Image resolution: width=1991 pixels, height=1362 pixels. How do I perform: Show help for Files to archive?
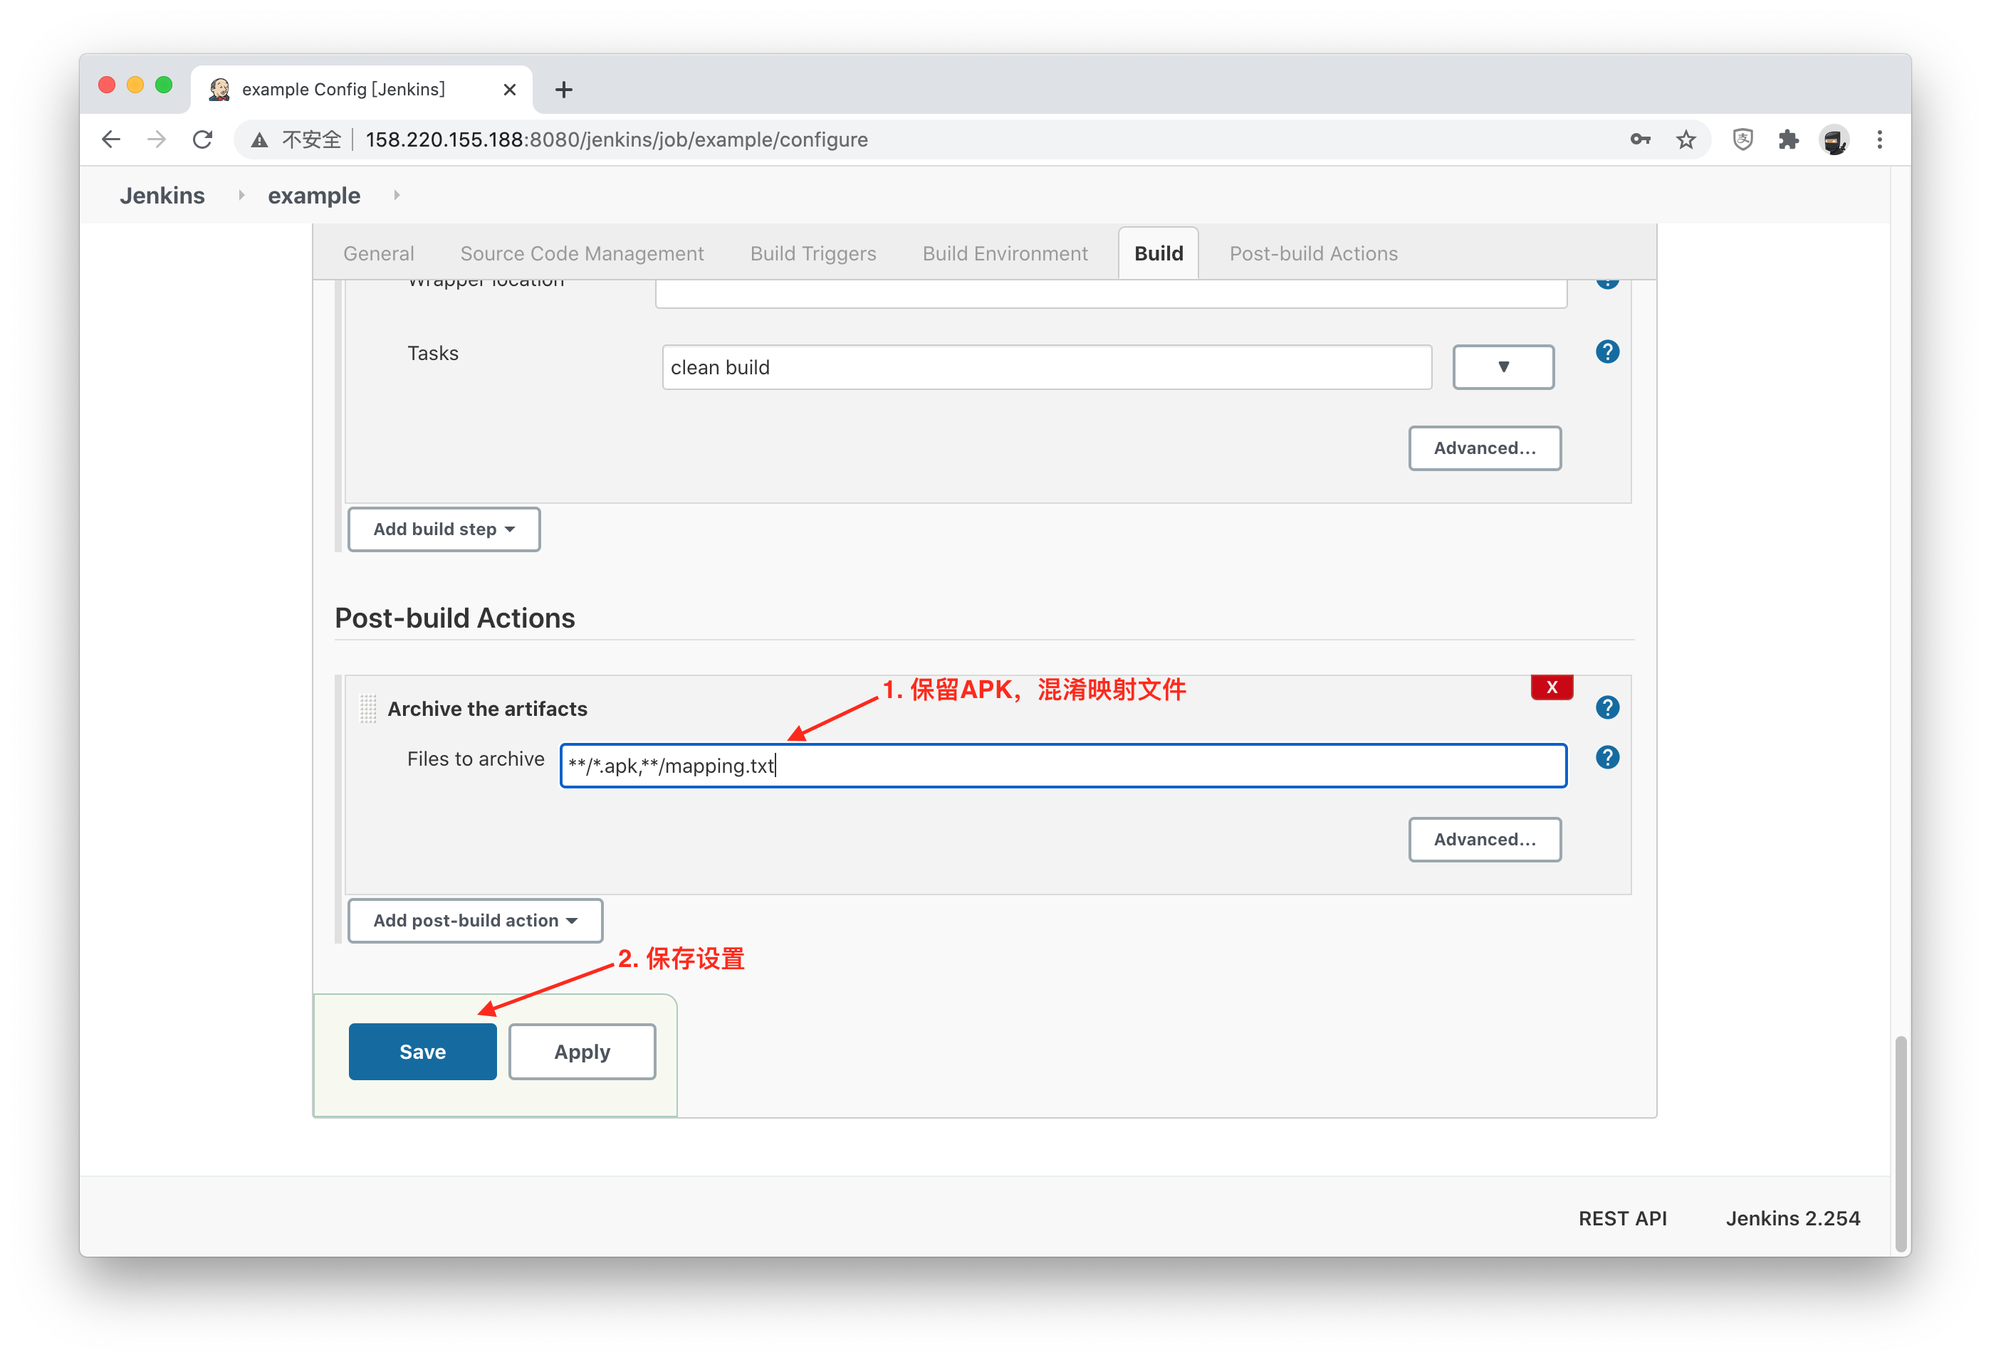point(1607,758)
